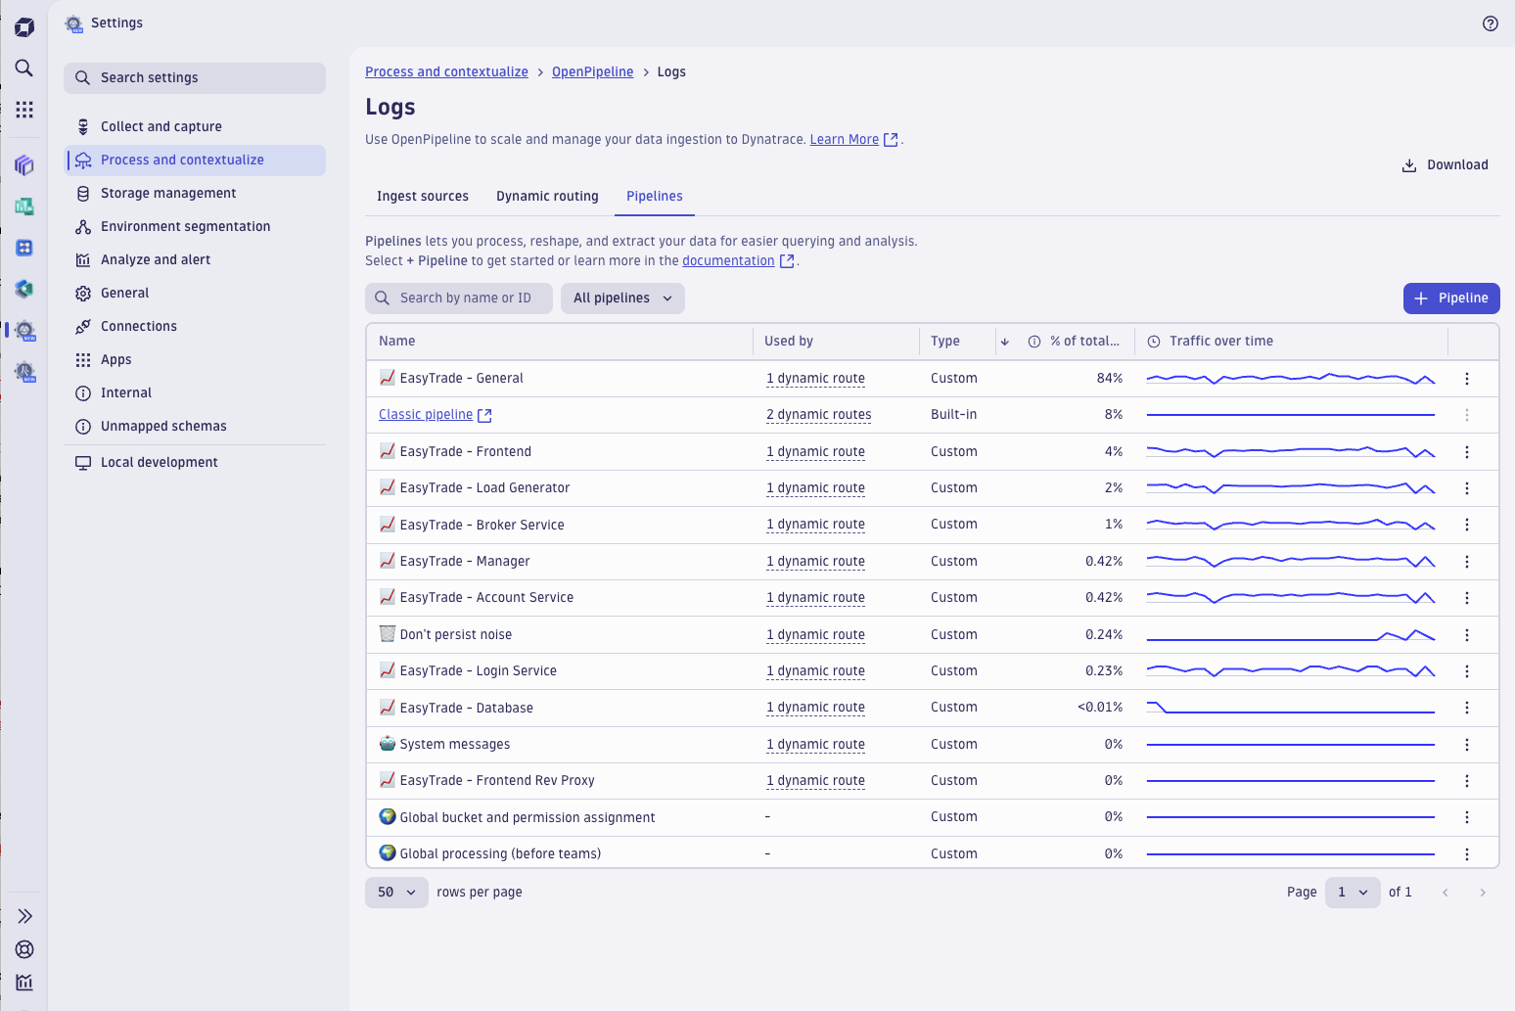Open row actions menu for EasyTrade - Load Generator

tap(1466, 488)
